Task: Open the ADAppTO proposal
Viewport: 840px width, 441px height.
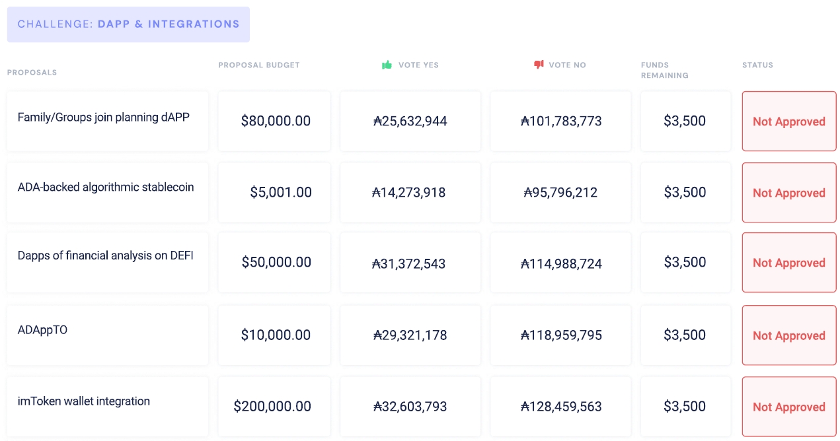Action: click(x=42, y=329)
